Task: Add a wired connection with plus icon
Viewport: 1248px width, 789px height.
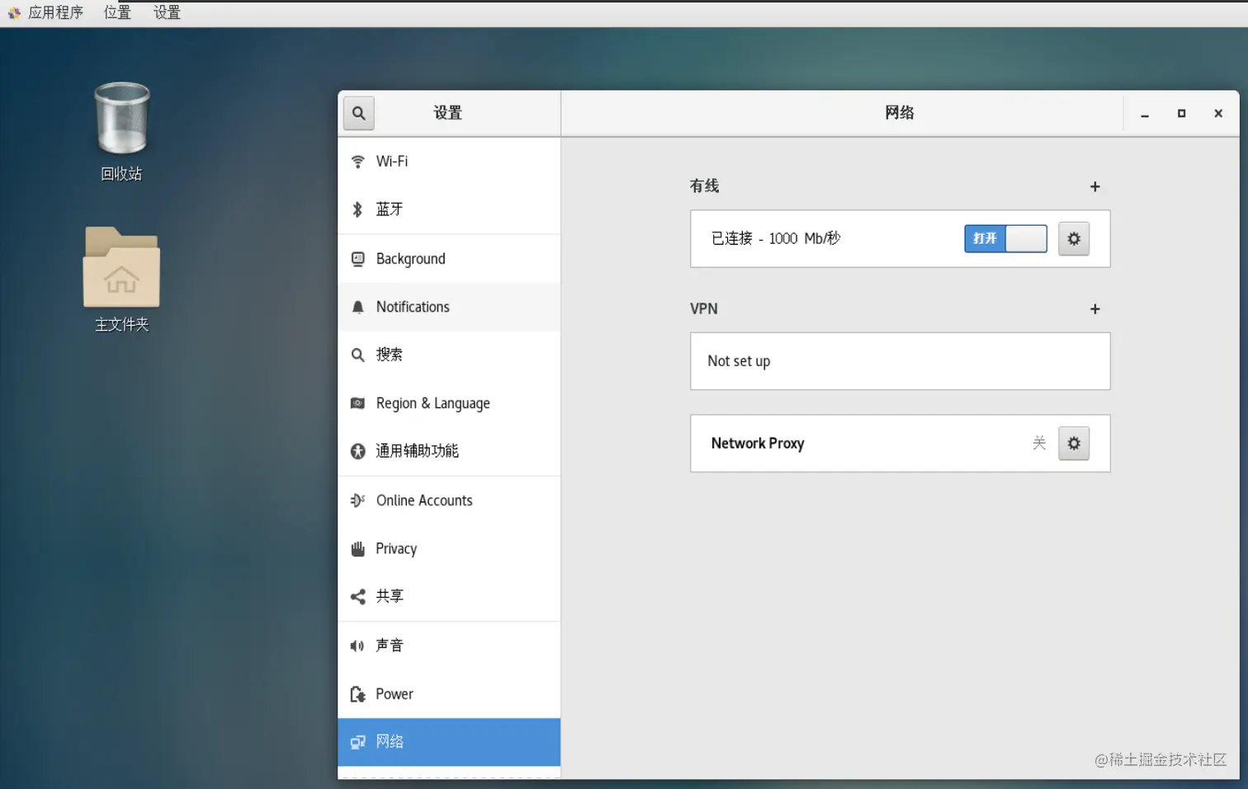Action: [1095, 186]
